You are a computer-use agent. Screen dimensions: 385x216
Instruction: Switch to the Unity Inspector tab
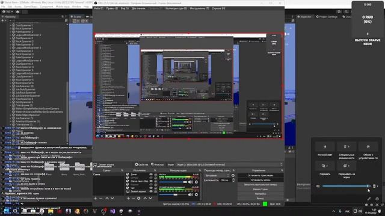click(304, 17)
